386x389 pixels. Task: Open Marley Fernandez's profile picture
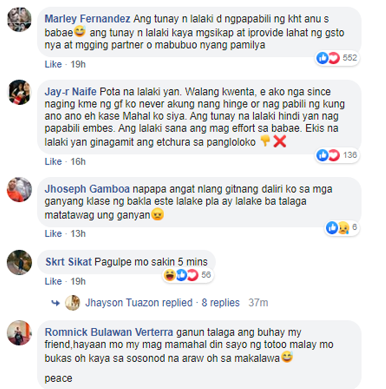click(x=20, y=20)
